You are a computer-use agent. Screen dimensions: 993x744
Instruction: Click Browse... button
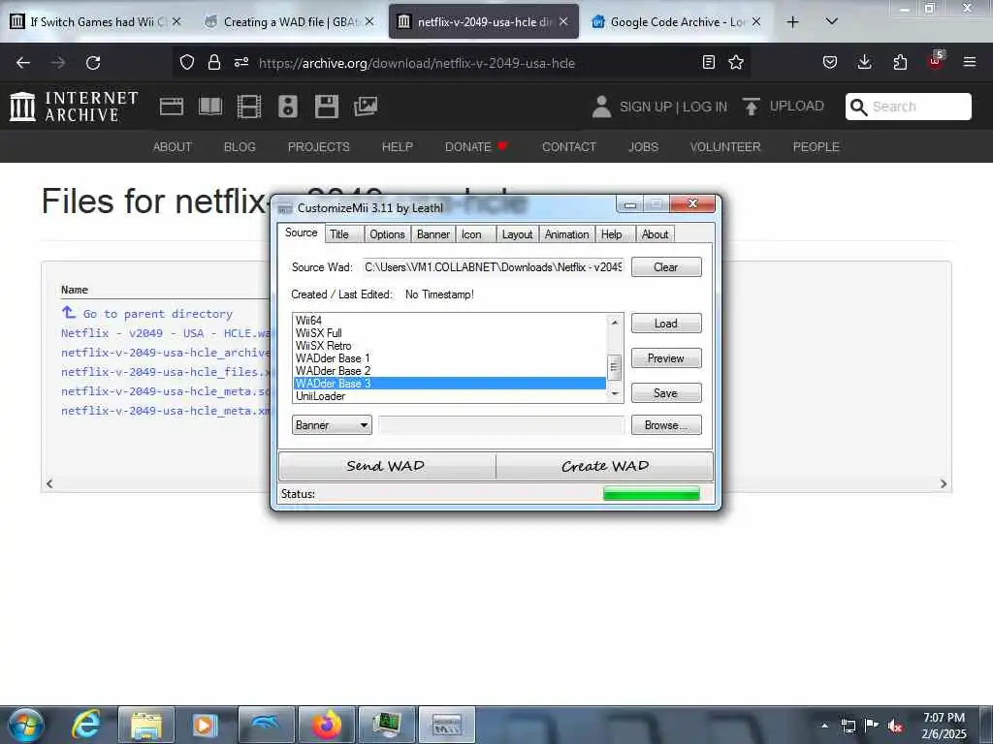[666, 425]
